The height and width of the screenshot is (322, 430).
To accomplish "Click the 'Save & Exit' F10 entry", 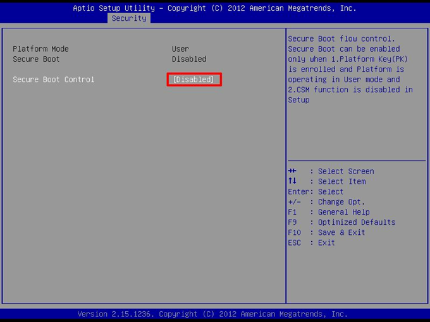I will [x=341, y=232].
